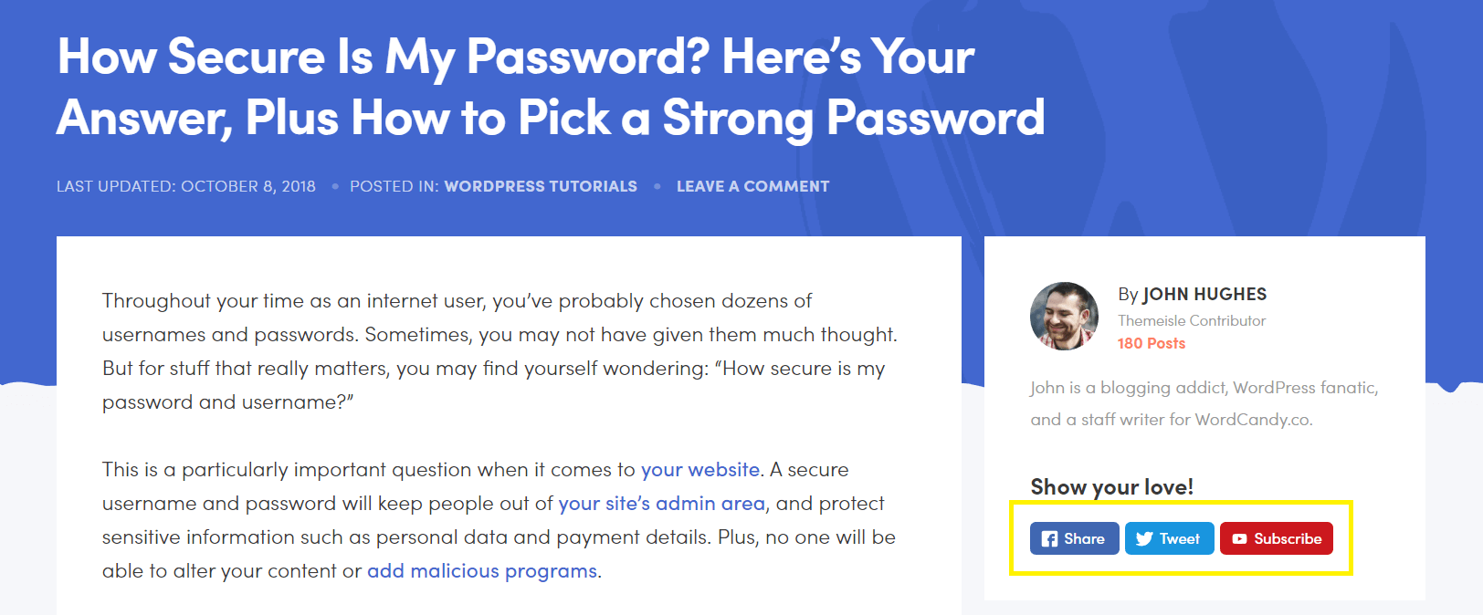The height and width of the screenshot is (615, 1483).
Task: Open "your site's admin area" link
Action: [661, 504]
